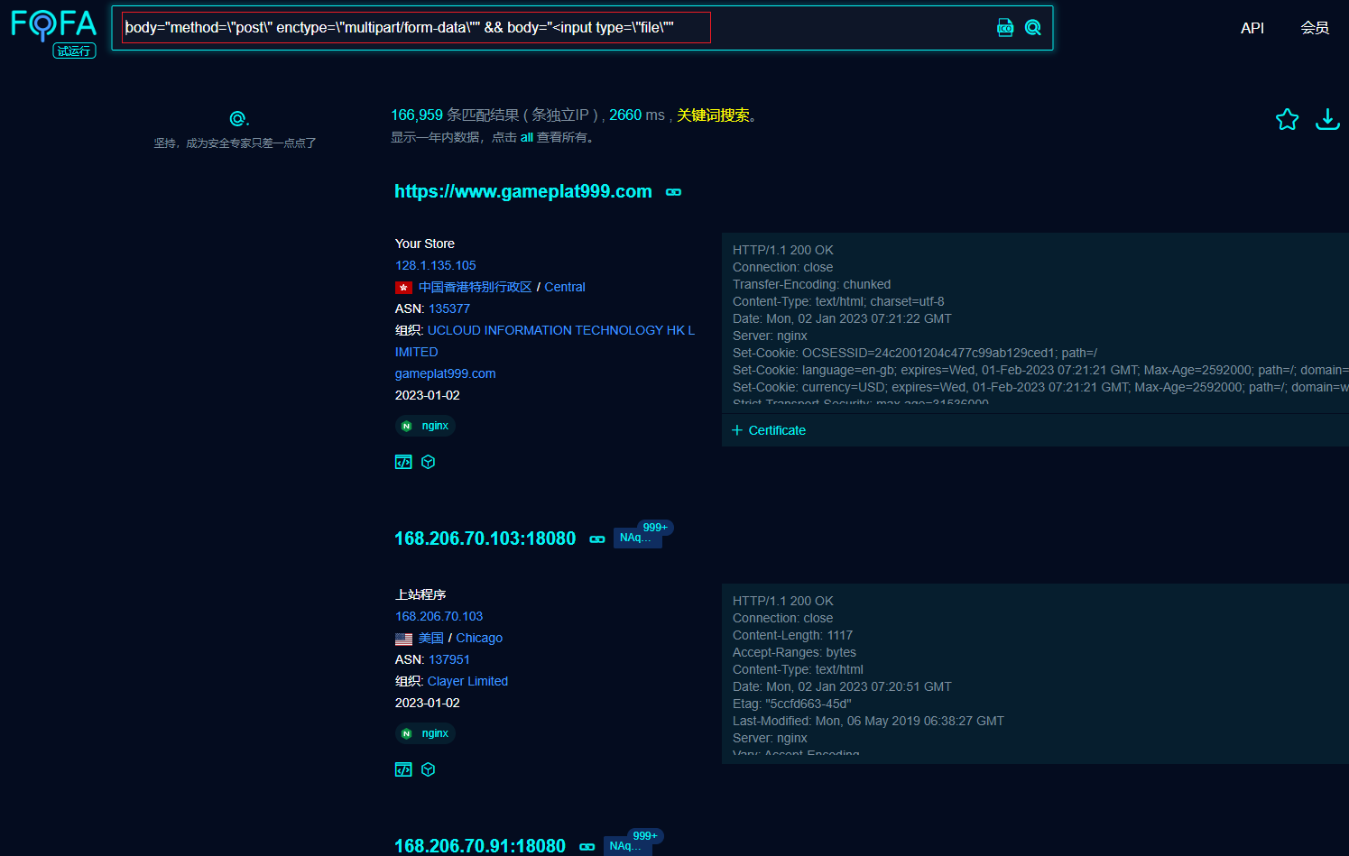Click the 'Set-Cookie: currency=USD' header line
Viewport: 1349px width, 856px height.
1040,387
